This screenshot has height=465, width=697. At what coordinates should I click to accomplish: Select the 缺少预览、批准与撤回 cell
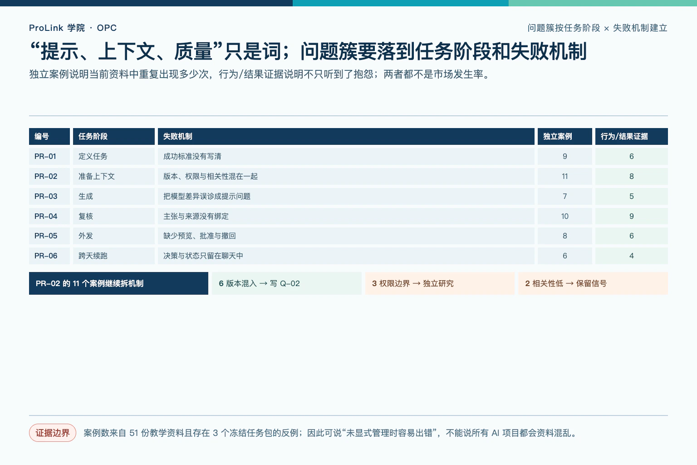coord(346,236)
